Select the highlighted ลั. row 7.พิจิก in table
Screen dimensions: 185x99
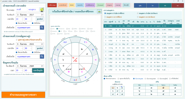click(x=143, y=26)
